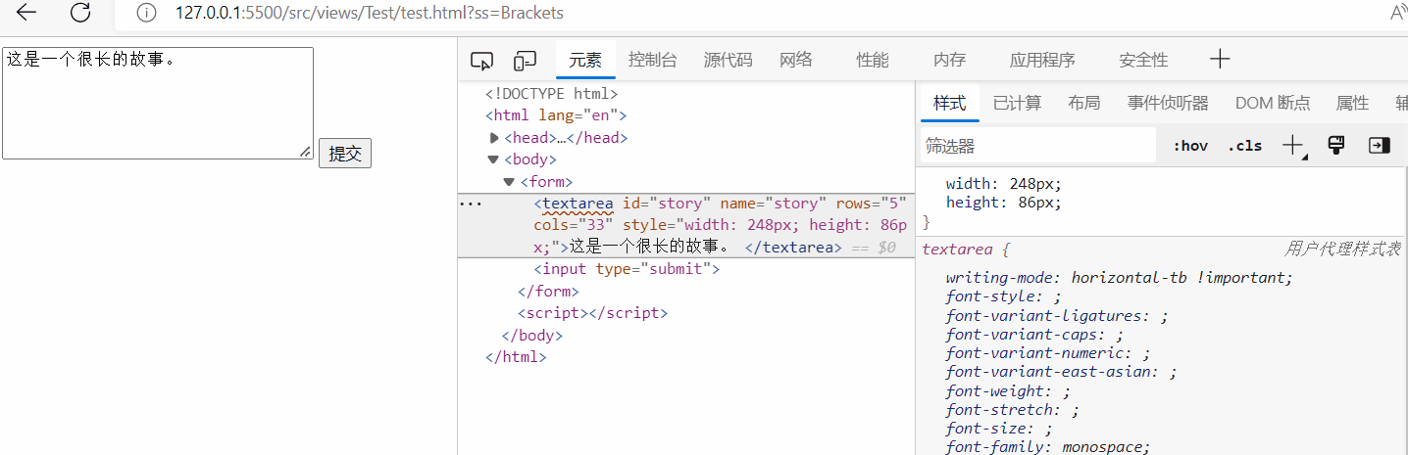Click the textarea resize grip handle
1408x455 pixels.
click(x=306, y=152)
